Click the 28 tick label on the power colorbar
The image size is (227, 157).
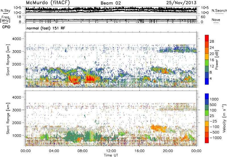tap(212, 41)
